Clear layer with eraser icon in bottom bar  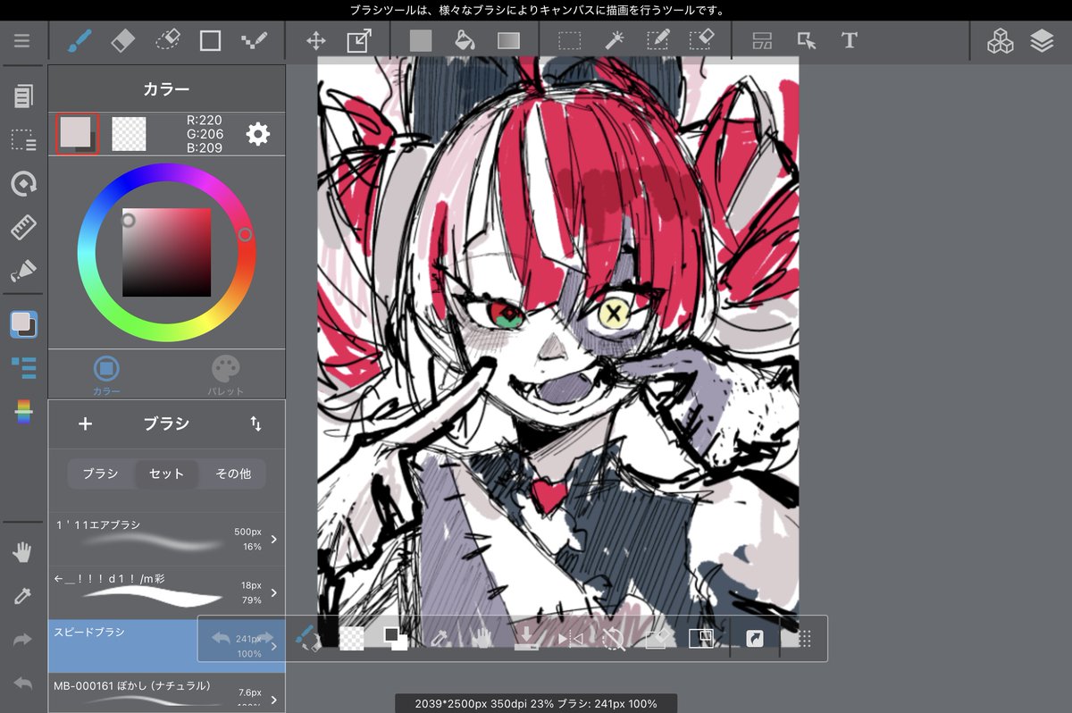(x=657, y=638)
